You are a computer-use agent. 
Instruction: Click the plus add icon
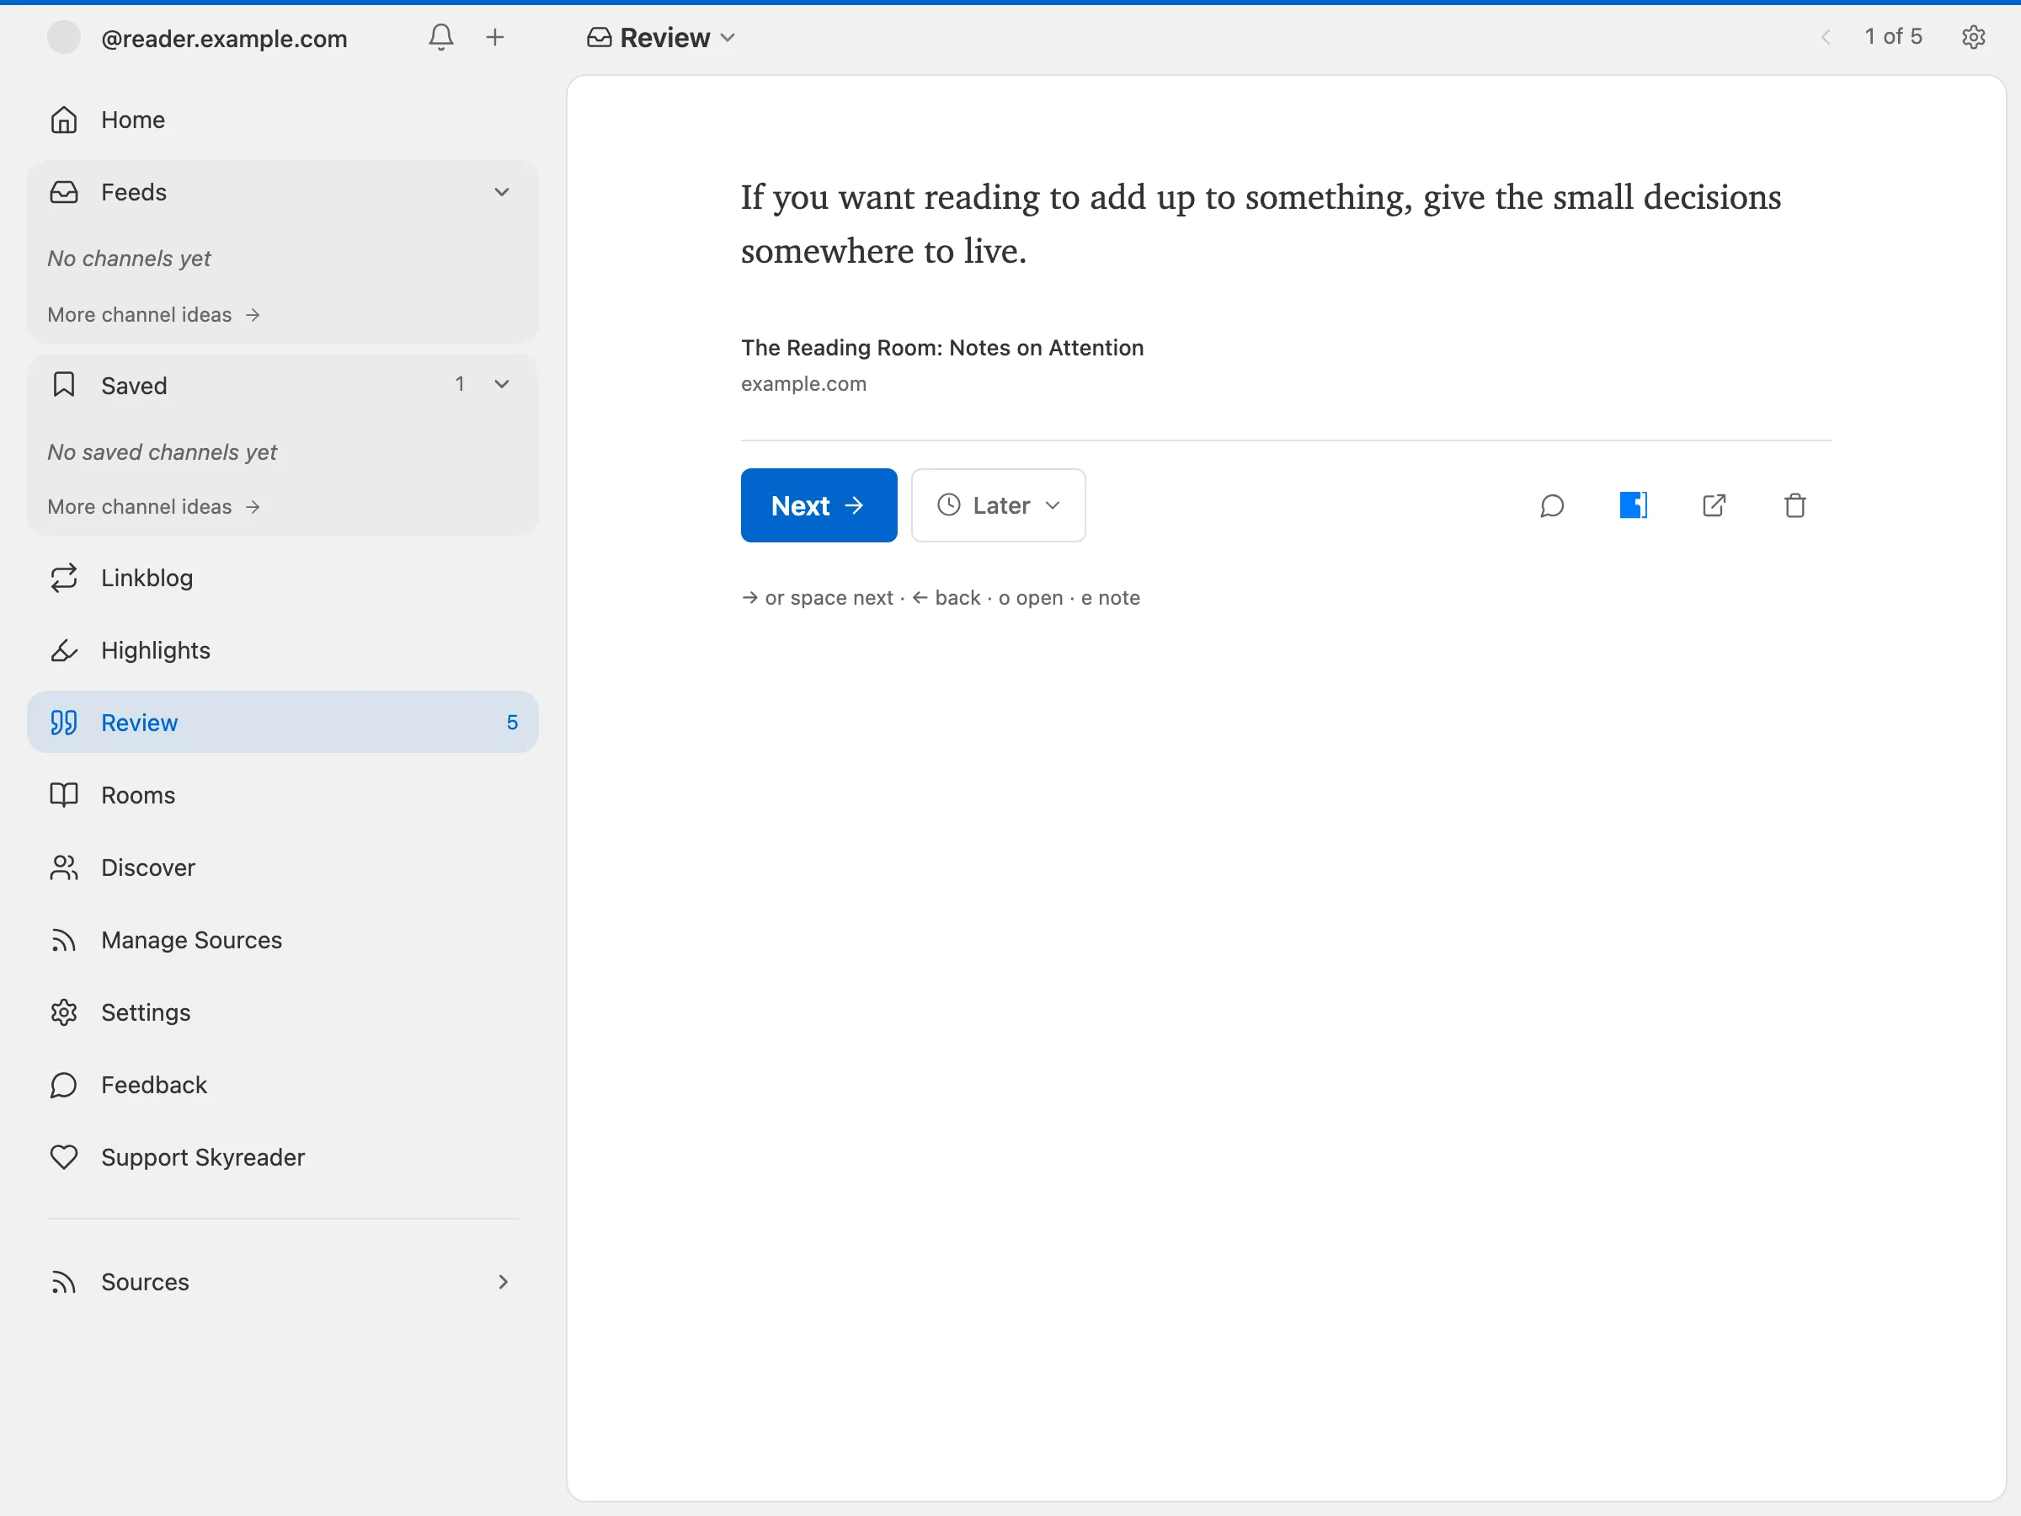click(x=495, y=37)
